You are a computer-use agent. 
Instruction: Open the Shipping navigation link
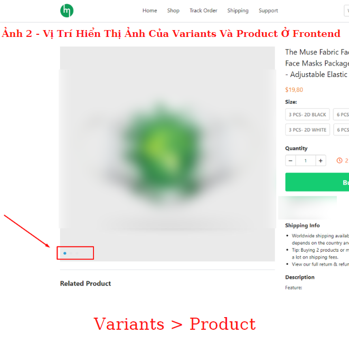(x=238, y=11)
